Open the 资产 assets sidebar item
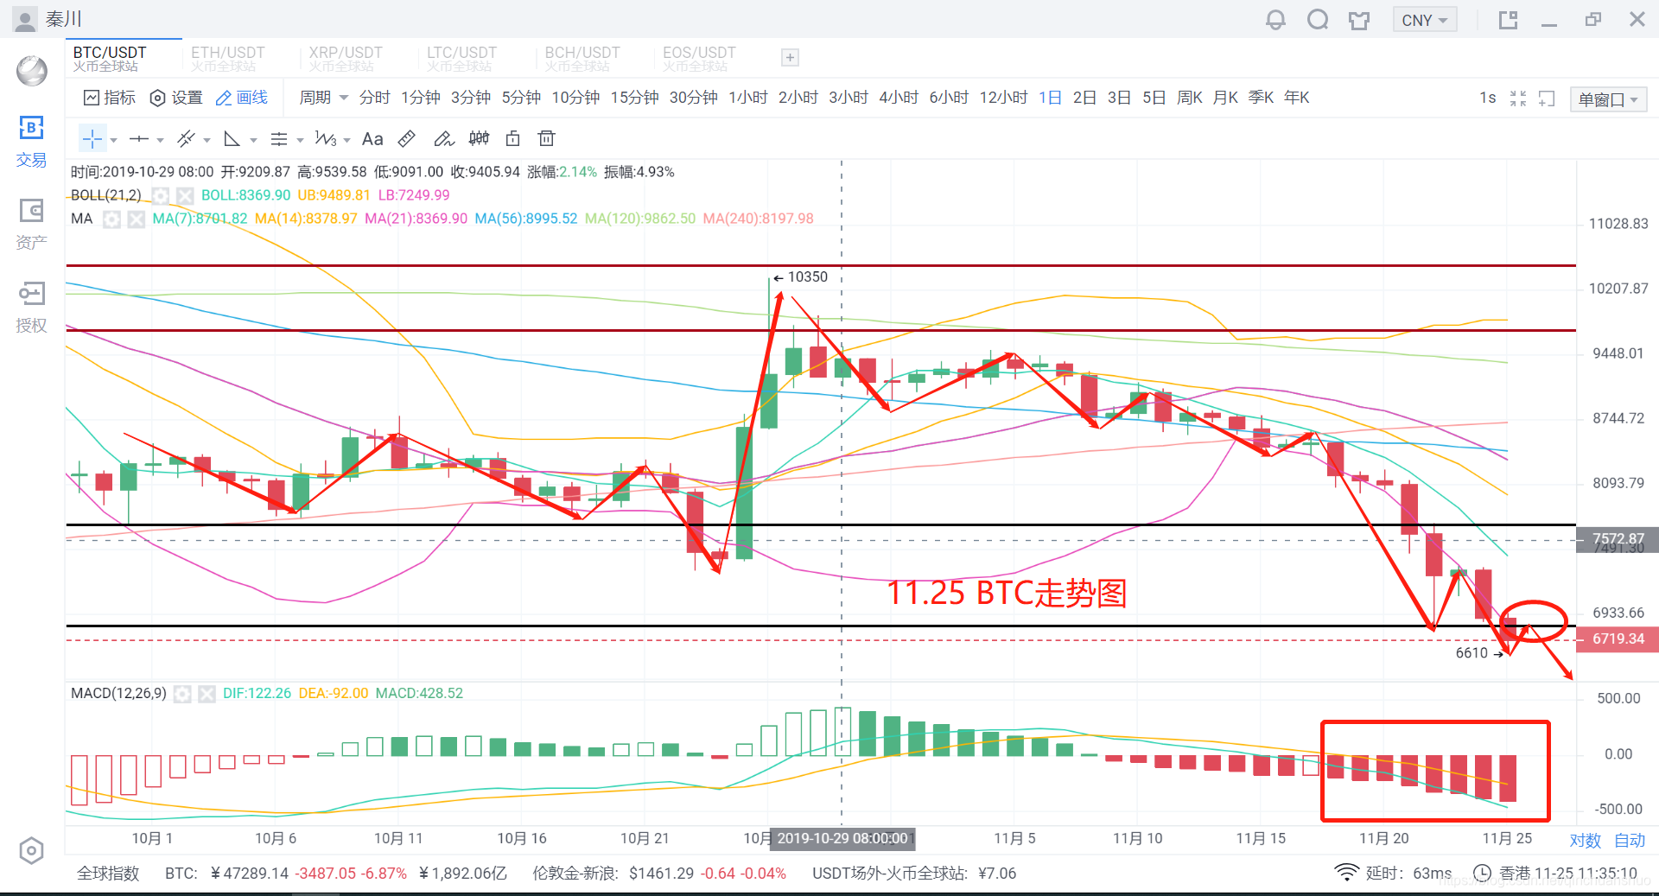The height and width of the screenshot is (896, 1659). click(x=31, y=225)
